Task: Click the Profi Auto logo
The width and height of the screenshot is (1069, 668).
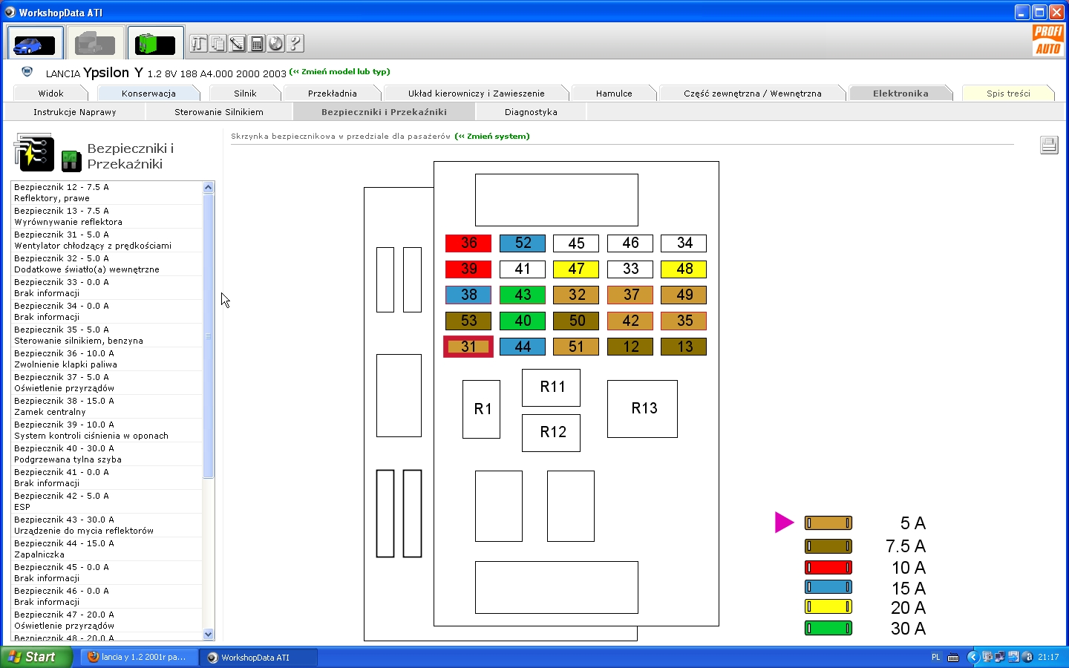Action: click(1048, 40)
